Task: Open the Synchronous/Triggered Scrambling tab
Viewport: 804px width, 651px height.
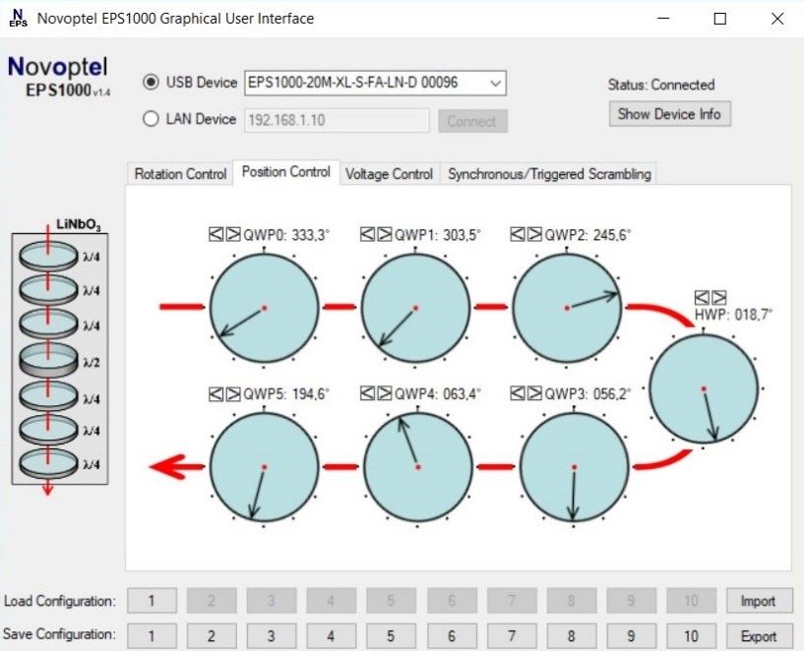Action: pyautogui.click(x=549, y=174)
